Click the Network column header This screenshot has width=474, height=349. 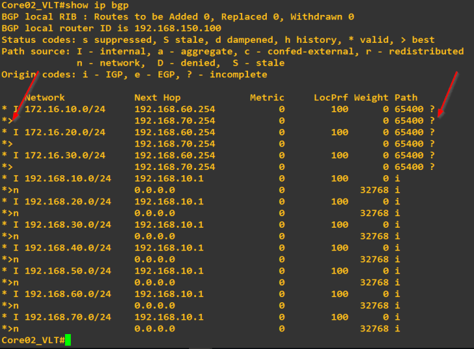[45, 97]
